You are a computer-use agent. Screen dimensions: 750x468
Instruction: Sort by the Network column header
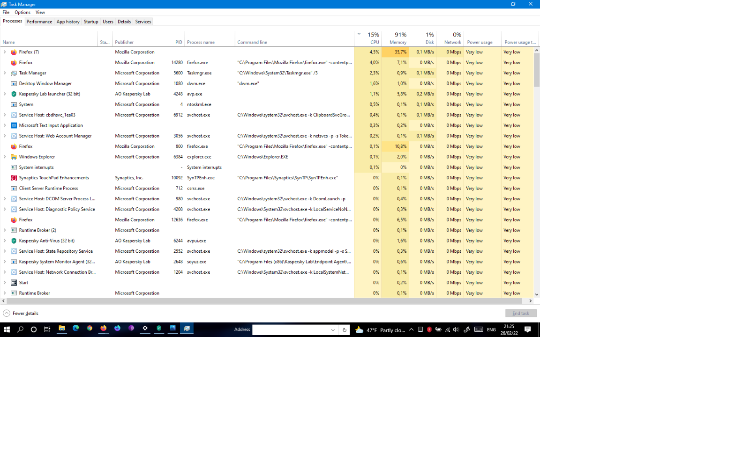coord(450,38)
